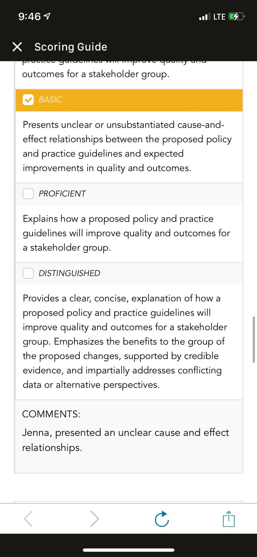Open the share sheet icon
Image resolution: width=257 pixels, height=557 pixels.
coord(229,519)
